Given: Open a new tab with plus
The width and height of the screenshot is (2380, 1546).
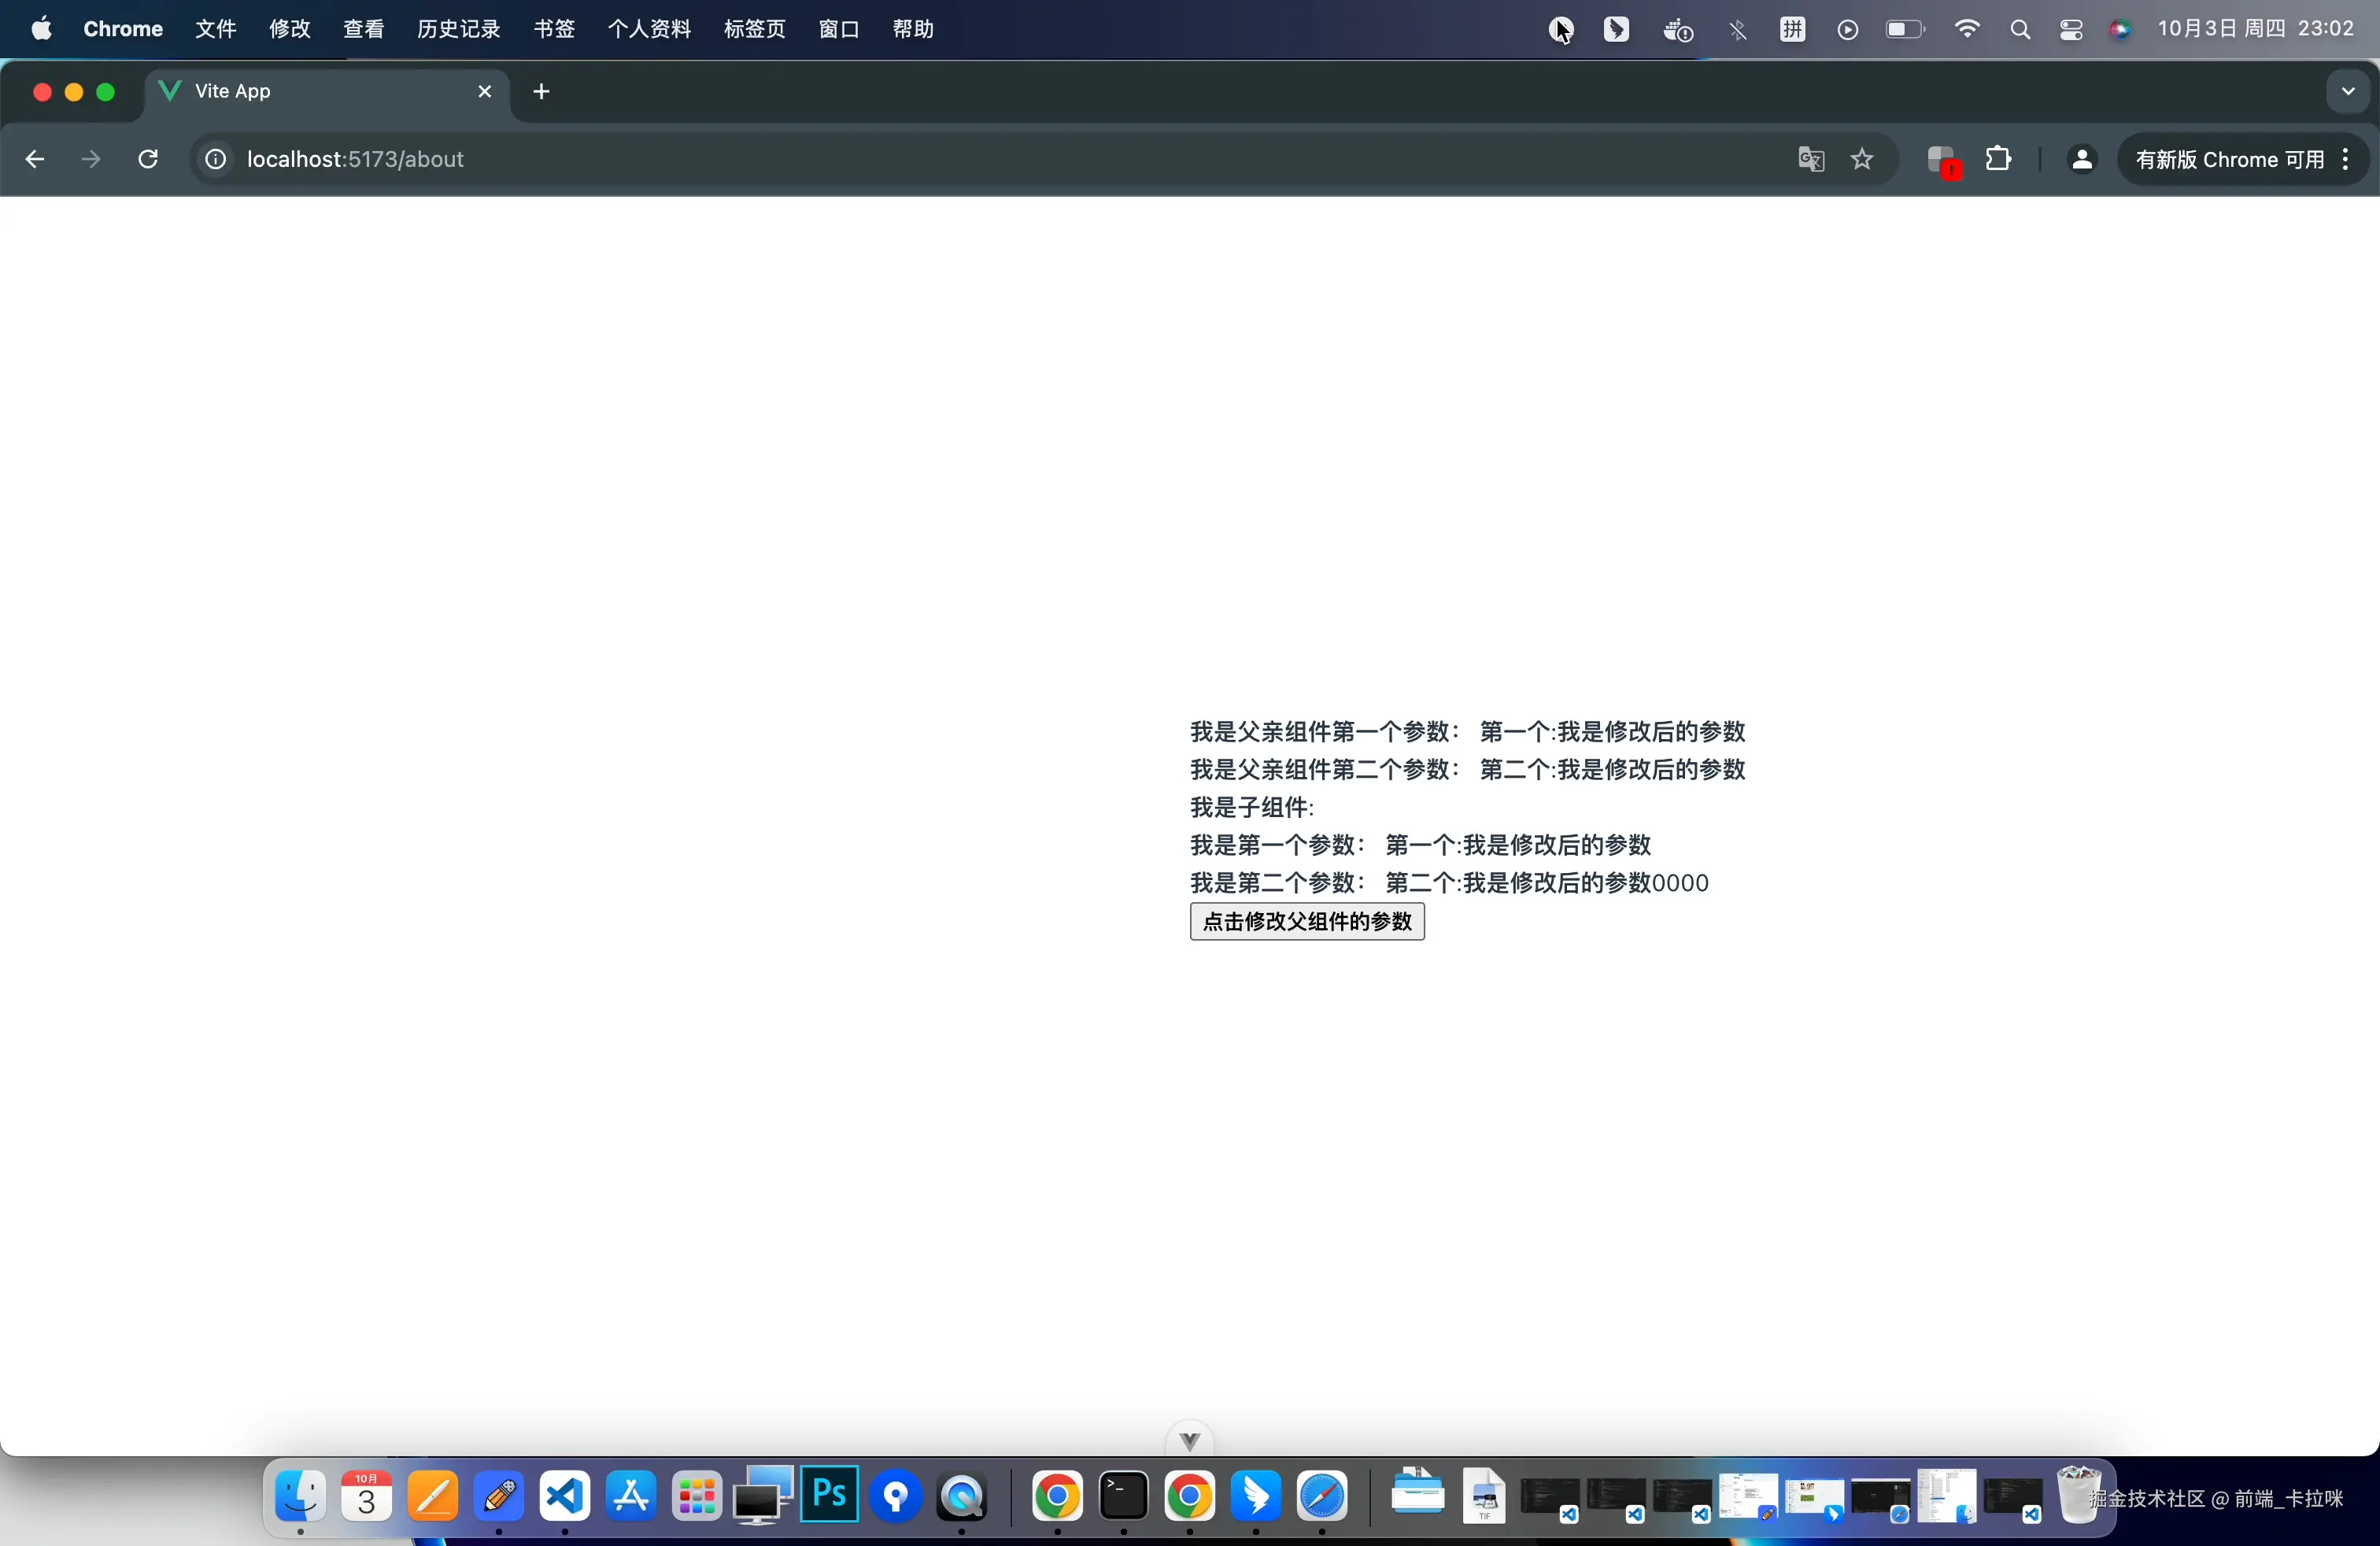Looking at the screenshot, I should tap(541, 92).
